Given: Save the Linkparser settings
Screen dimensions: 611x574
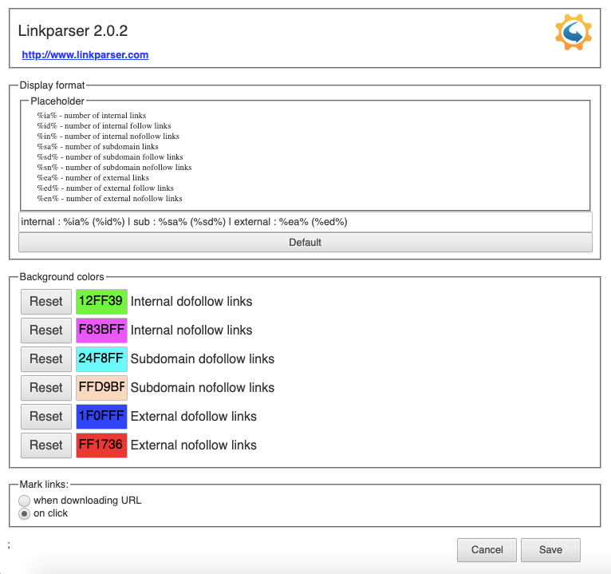Looking at the screenshot, I should pyautogui.click(x=550, y=550).
